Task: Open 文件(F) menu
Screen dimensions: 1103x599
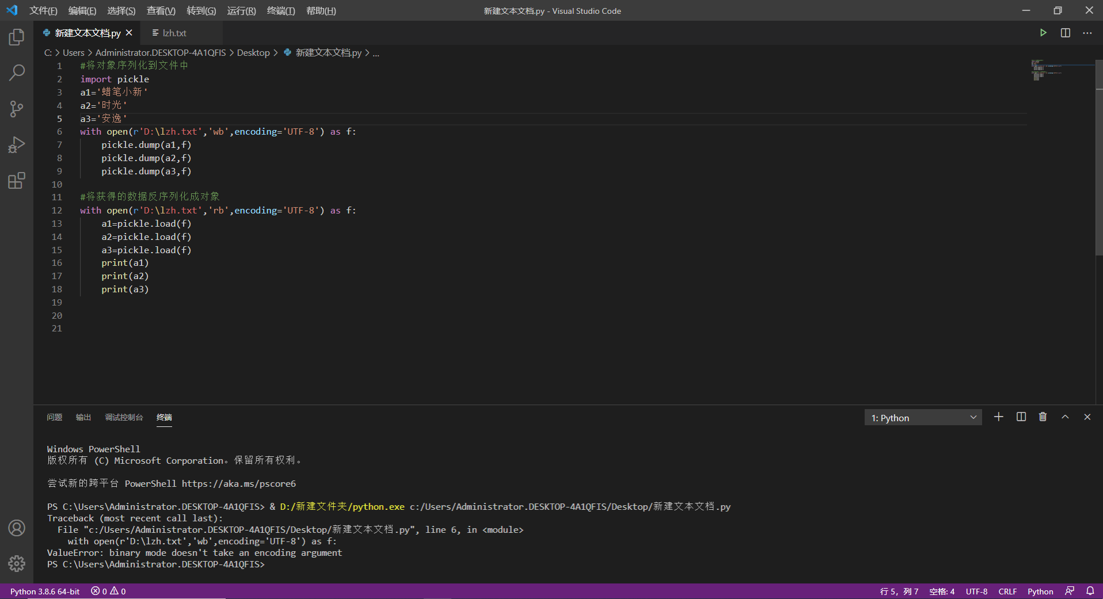Action: point(43,11)
